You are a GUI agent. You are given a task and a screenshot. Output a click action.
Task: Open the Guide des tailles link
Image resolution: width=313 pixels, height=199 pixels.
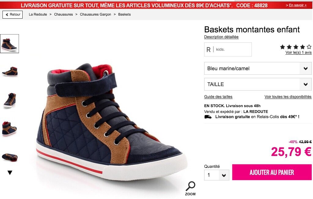coord(218,97)
